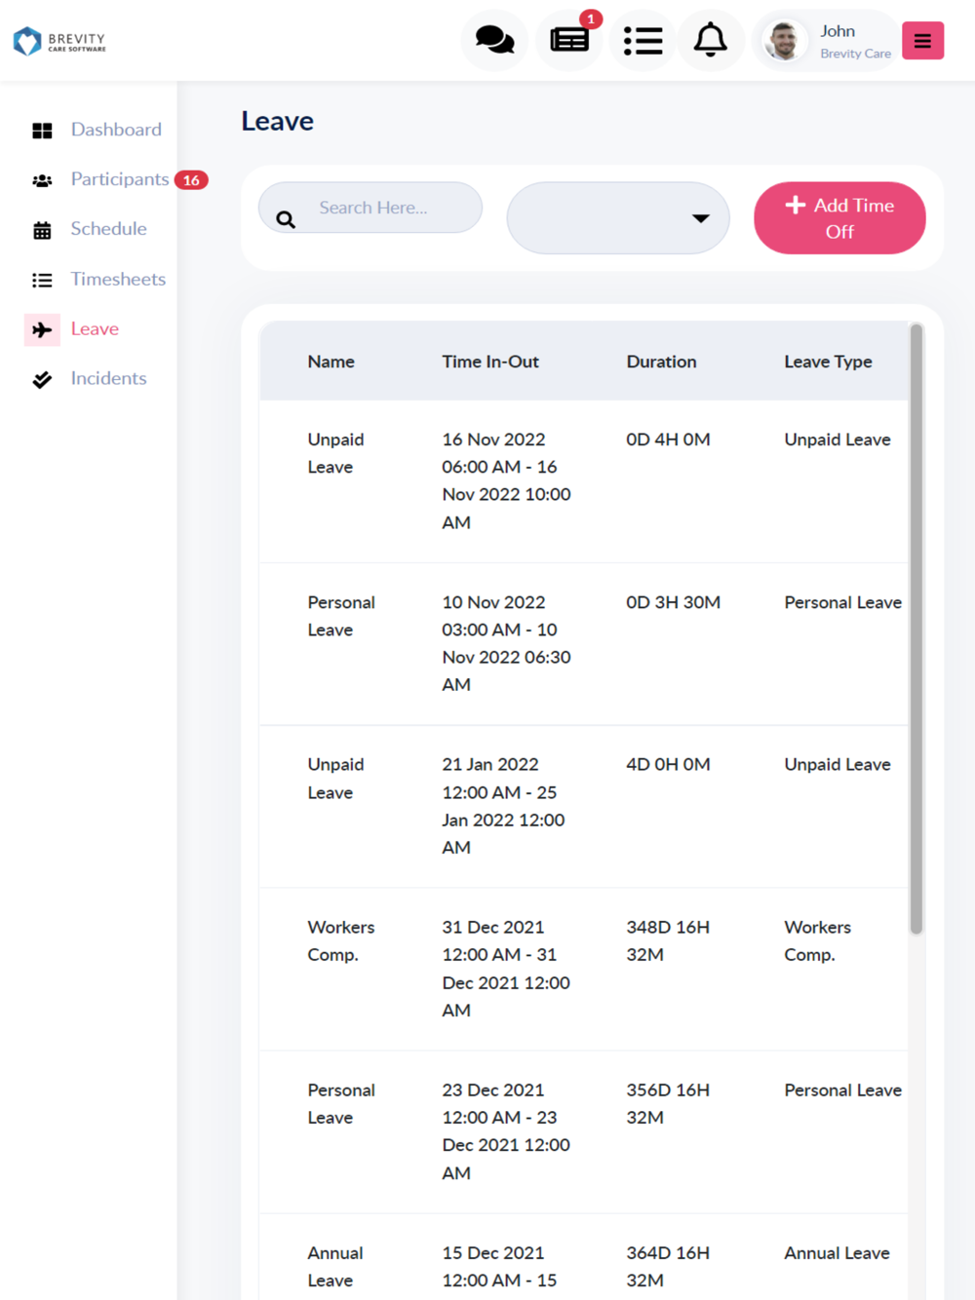
Task: Open Schedule from the sidebar
Action: tap(108, 229)
